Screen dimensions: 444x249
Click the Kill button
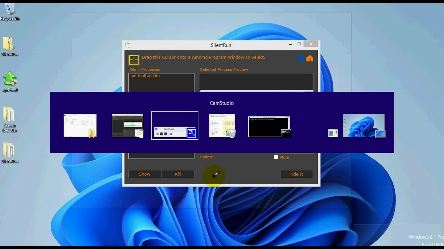coord(178,174)
